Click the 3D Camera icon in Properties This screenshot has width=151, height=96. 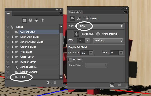(73, 18)
